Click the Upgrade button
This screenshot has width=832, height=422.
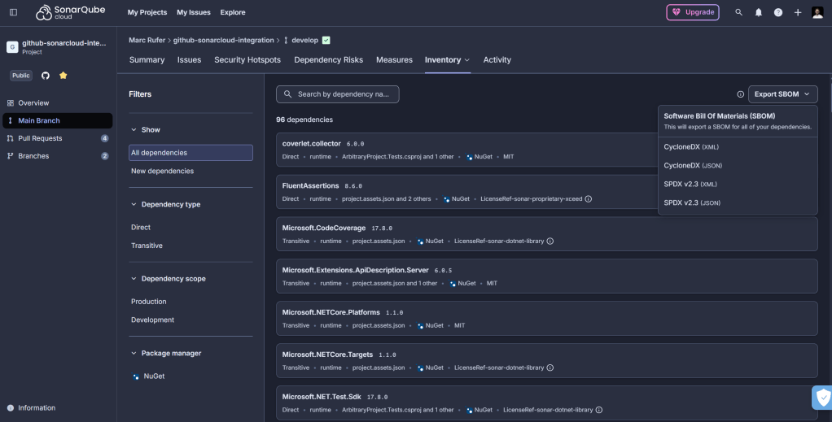pyautogui.click(x=693, y=12)
